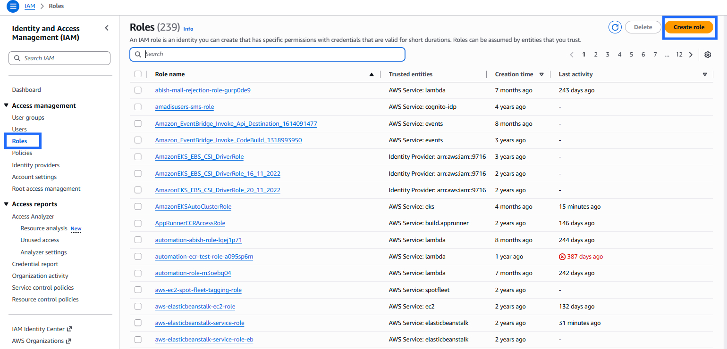
Task: Navigate to Policies in sidebar
Action: [22, 153]
